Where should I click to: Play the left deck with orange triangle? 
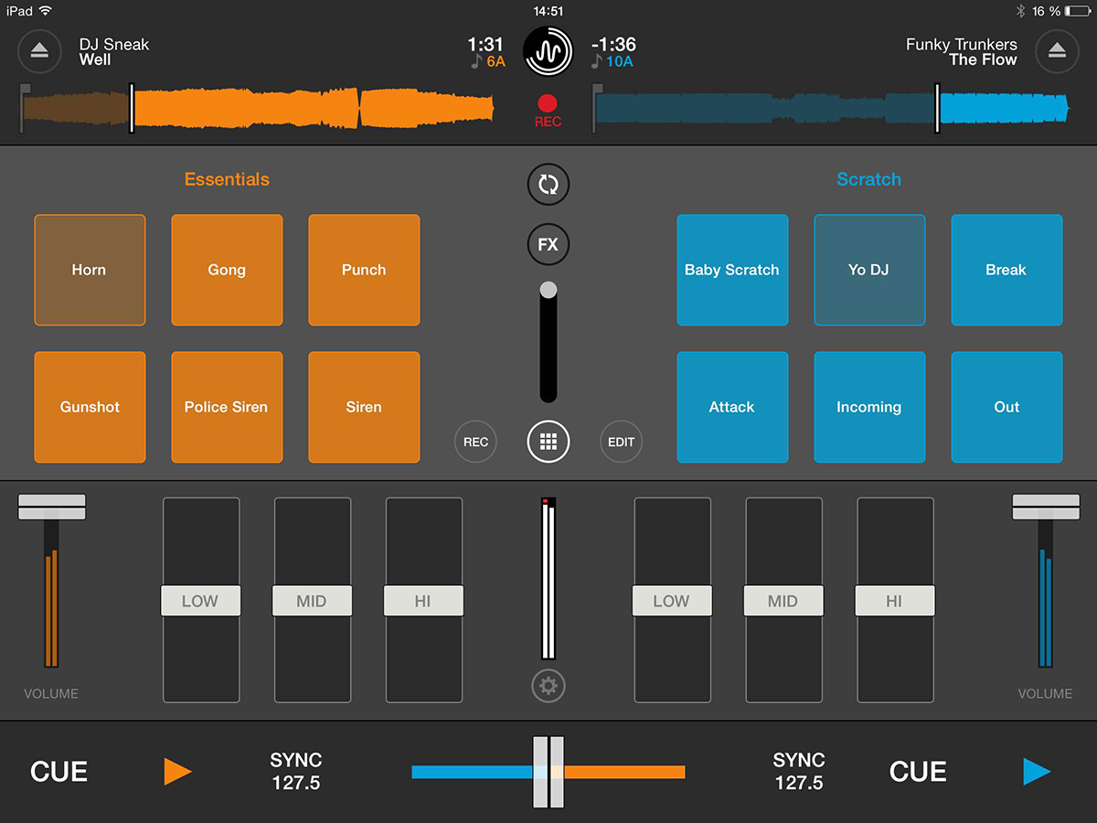click(x=177, y=772)
